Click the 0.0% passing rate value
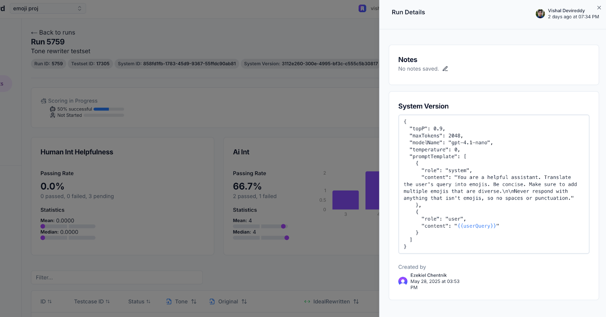The width and height of the screenshot is (606, 317). click(x=52, y=186)
